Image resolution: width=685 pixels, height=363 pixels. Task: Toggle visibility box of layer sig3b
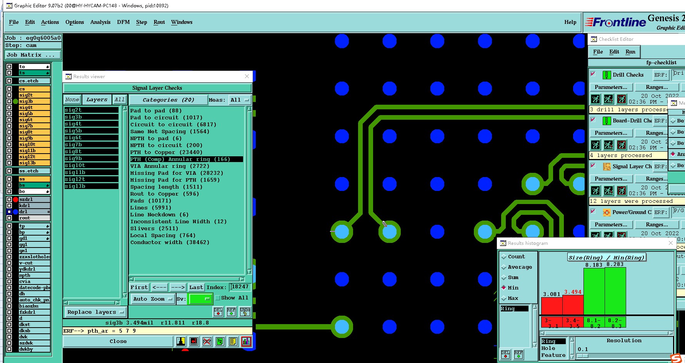pos(9,101)
